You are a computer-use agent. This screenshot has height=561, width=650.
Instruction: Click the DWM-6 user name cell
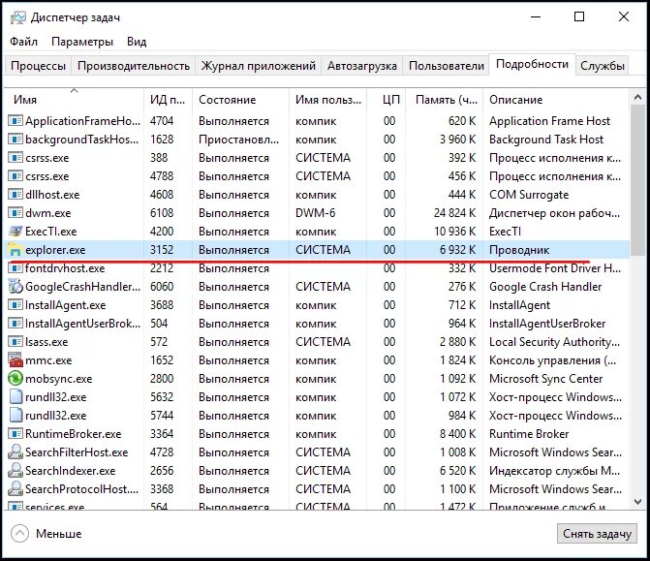tap(315, 213)
